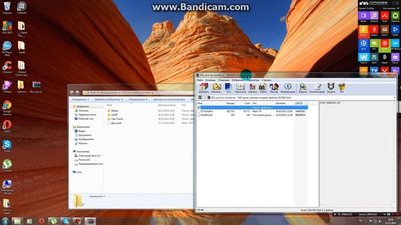The image size is (401, 225).
Task: Open the Windows Start button
Action: pyautogui.click(x=5, y=221)
